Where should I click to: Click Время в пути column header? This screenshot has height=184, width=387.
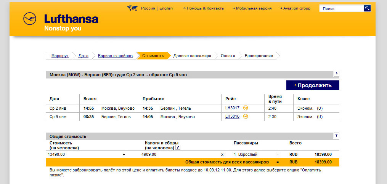click(275, 99)
